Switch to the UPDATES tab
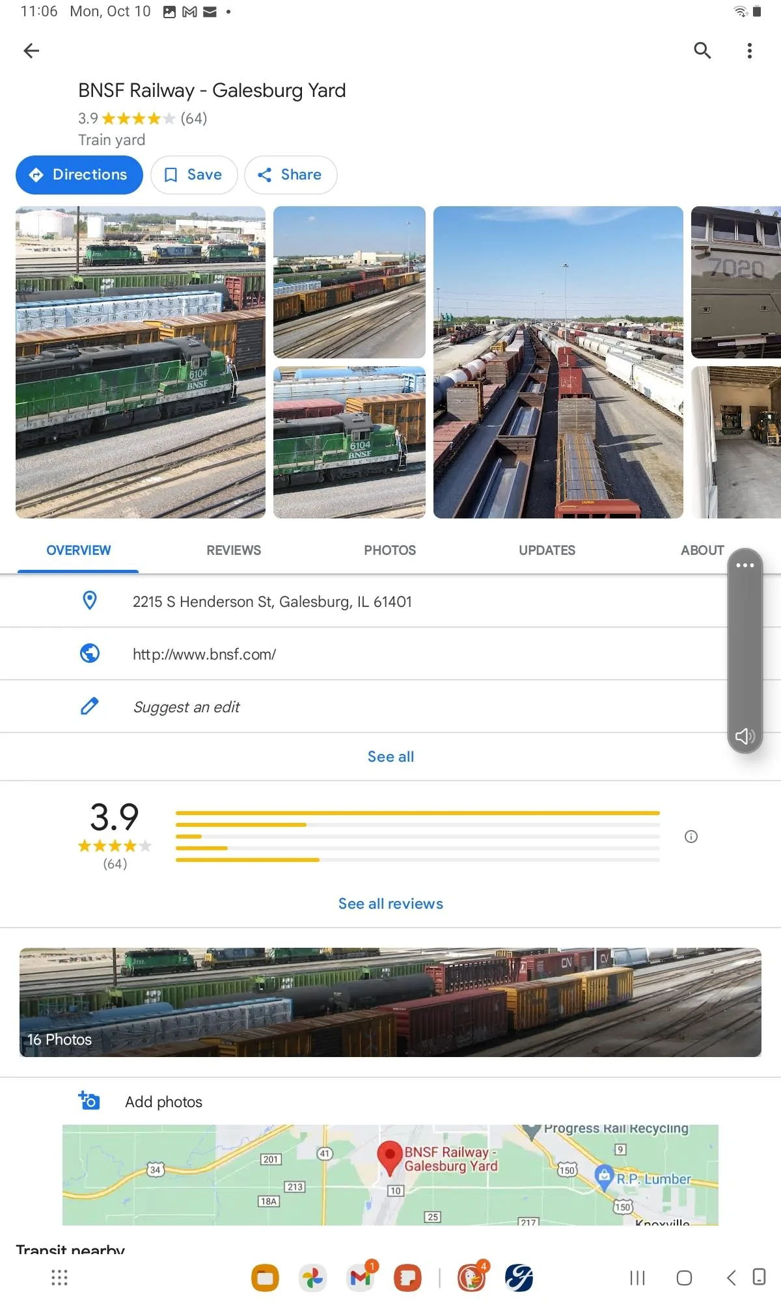The width and height of the screenshot is (781, 1301). (547, 550)
